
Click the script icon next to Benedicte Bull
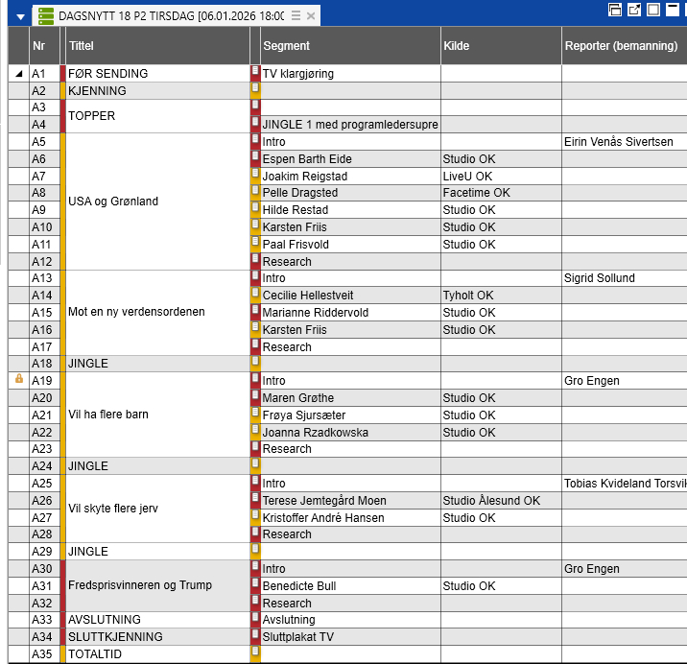click(255, 585)
